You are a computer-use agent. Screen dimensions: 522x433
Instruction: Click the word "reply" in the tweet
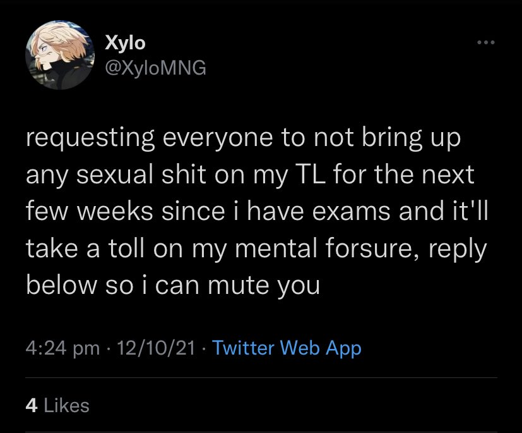(x=456, y=250)
